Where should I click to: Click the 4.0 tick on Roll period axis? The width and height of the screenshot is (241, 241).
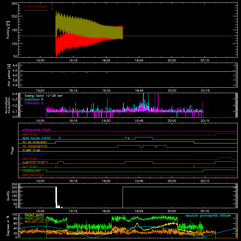(x=15, y=75)
